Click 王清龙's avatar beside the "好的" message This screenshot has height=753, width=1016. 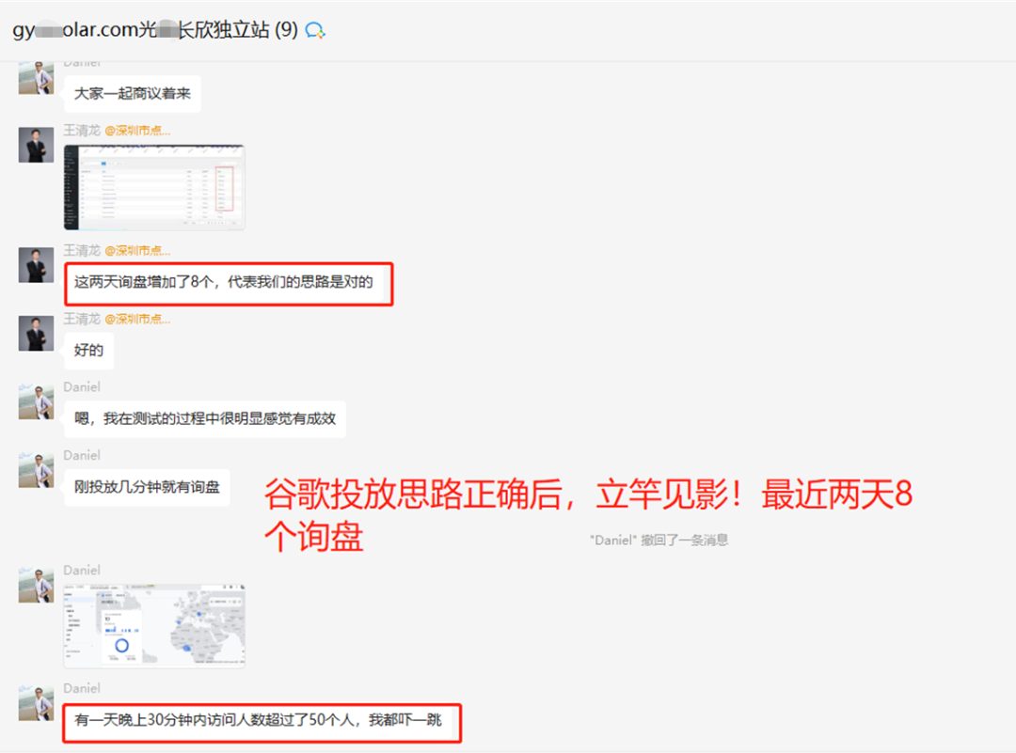35,334
